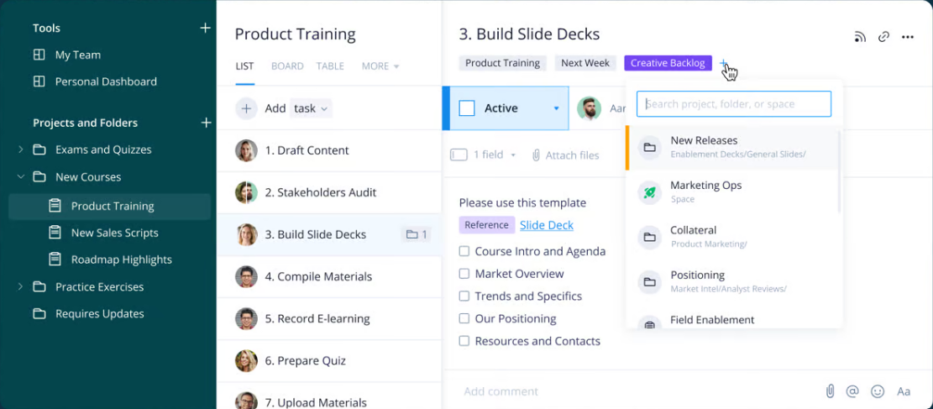Click the plus icon next to Tools

click(205, 28)
